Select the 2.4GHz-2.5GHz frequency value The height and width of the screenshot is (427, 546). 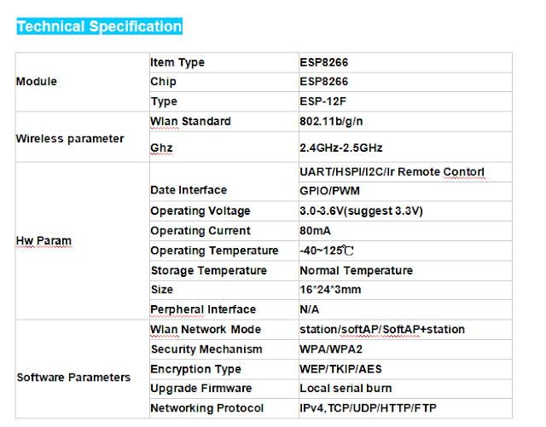341,147
